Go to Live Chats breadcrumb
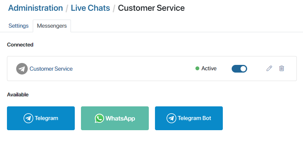This screenshot has height=144, width=303. tap(91, 8)
